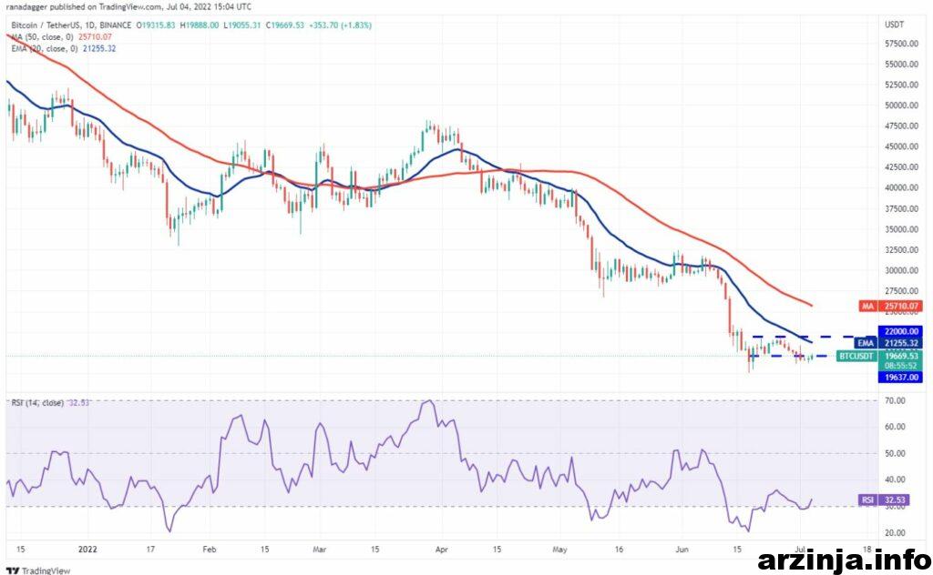Click the arzinja.info watermark link
This screenshot has width=933, height=575.
point(844,559)
